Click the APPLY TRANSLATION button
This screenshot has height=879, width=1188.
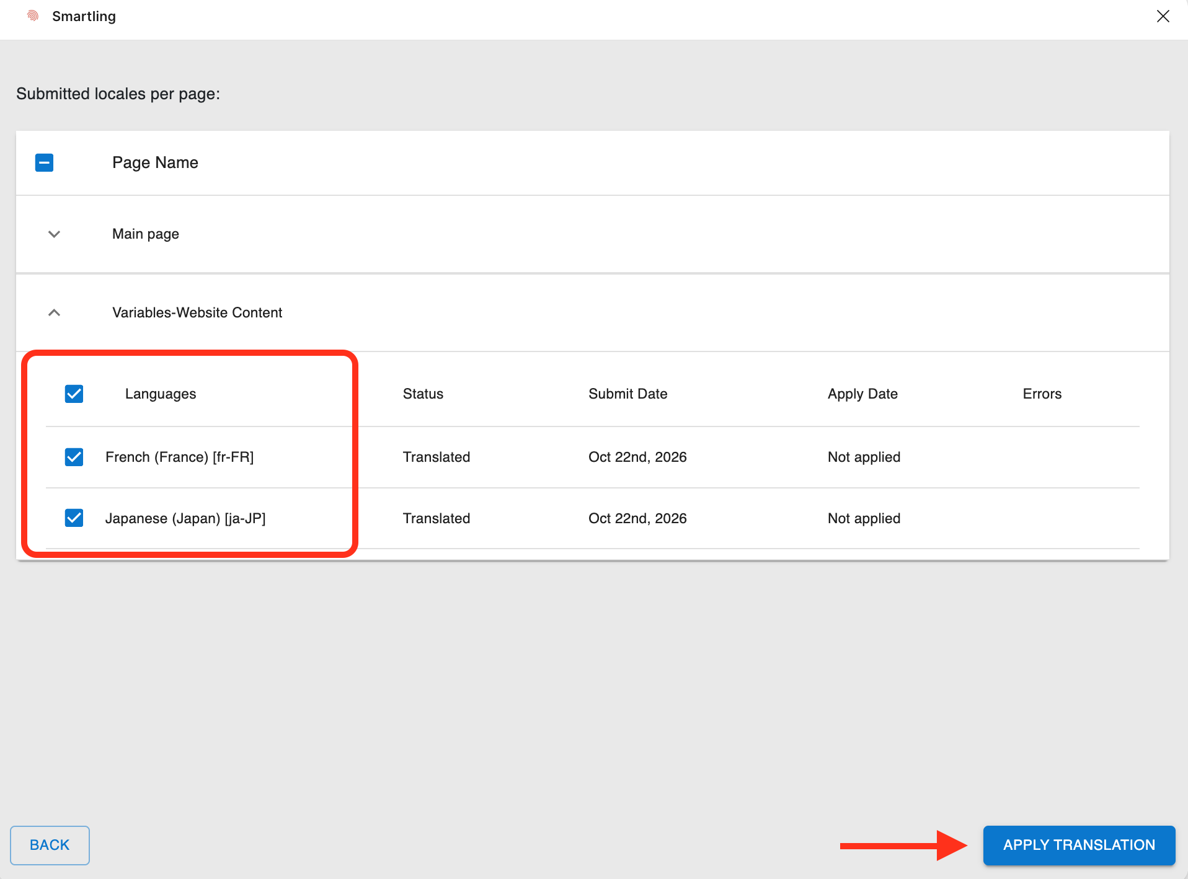[x=1079, y=845]
